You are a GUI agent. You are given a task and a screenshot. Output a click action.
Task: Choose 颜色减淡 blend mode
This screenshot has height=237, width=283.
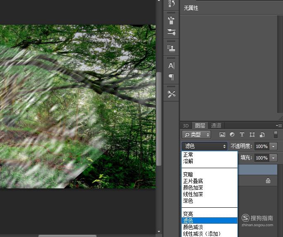209,227
